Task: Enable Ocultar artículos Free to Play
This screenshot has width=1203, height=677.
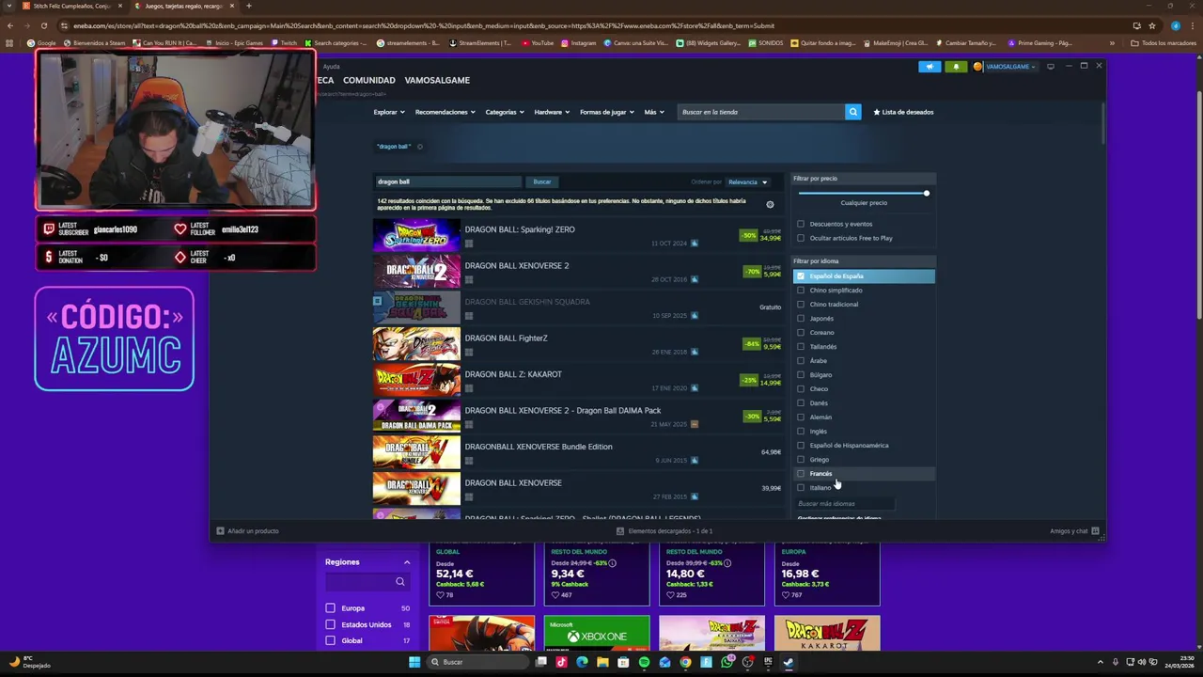Action: tap(801, 238)
